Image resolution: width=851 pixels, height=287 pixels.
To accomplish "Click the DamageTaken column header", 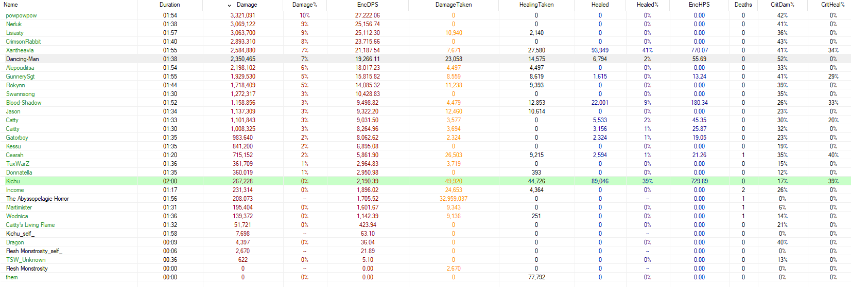I will click(453, 5).
